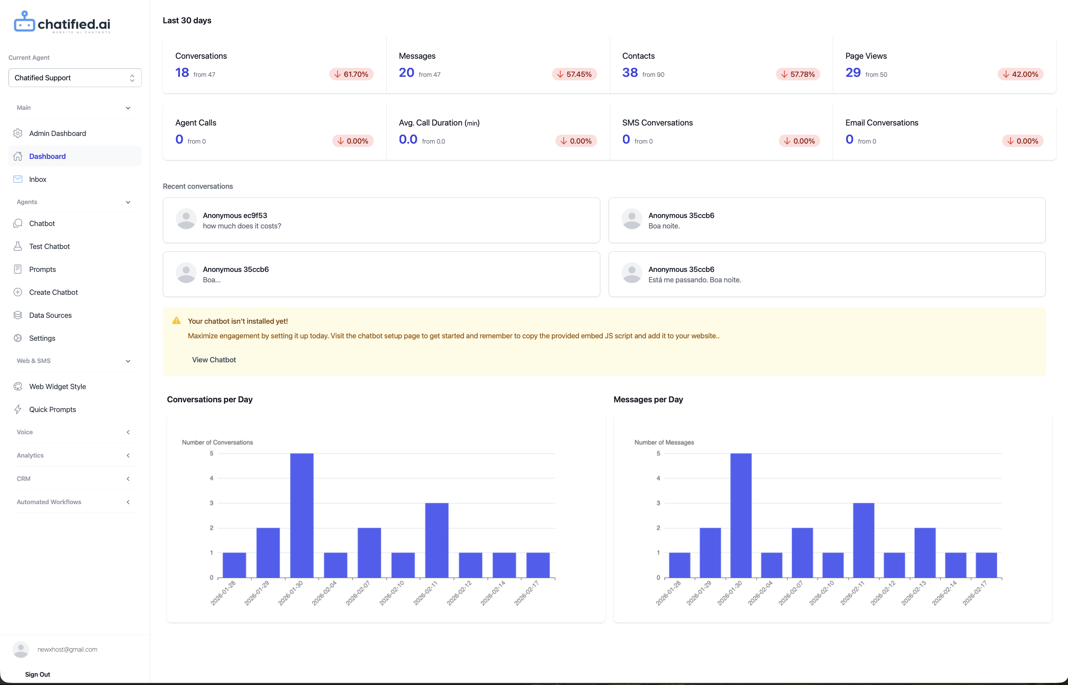Click the View Chatbot link
Viewport: 1068px width, 685px height.
(x=214, y=360)
